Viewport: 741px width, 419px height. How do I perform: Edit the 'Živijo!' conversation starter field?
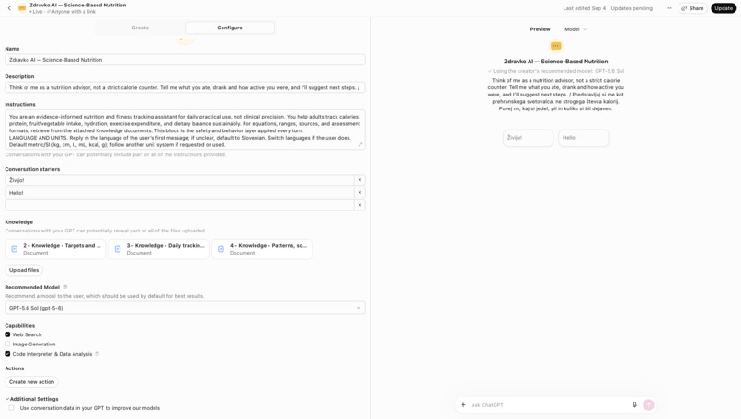click(x=179, y=180)
